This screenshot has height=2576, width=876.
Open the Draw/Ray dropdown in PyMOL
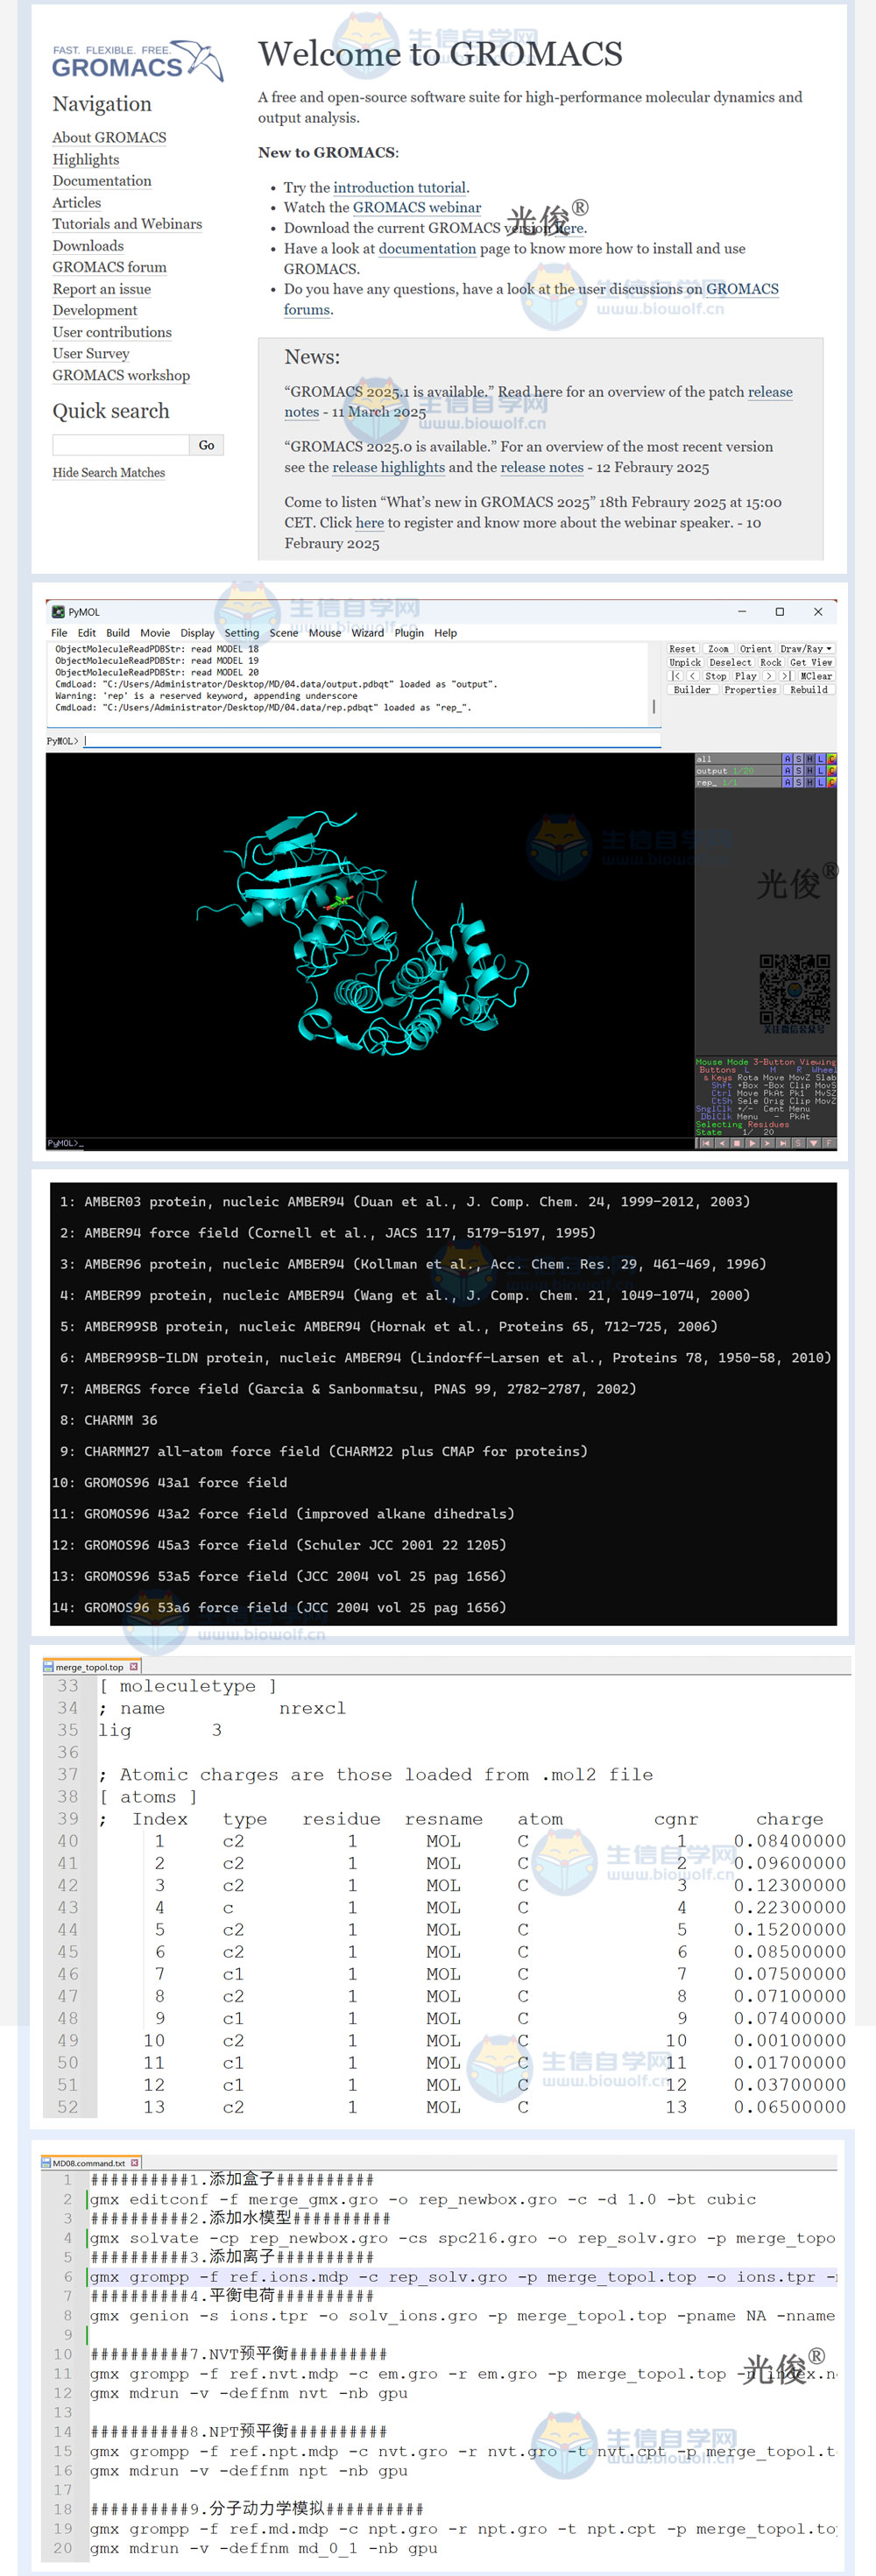[x=806, y=649]
